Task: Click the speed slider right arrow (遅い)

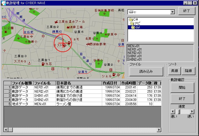Action: click(x=192, y=112)
